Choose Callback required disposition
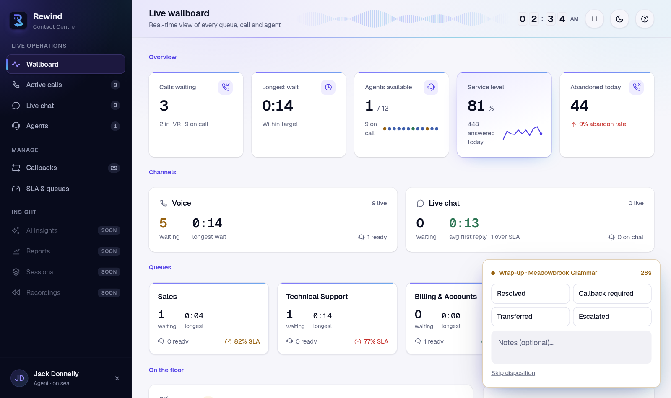671x398 pixels. click(612, 294)
